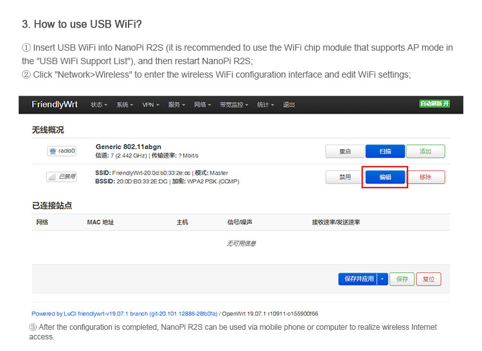The width and height of the screenshot is (482, 351).
Task: Expand the arrow beside 保存并应用
Action: tap(382, 279)
